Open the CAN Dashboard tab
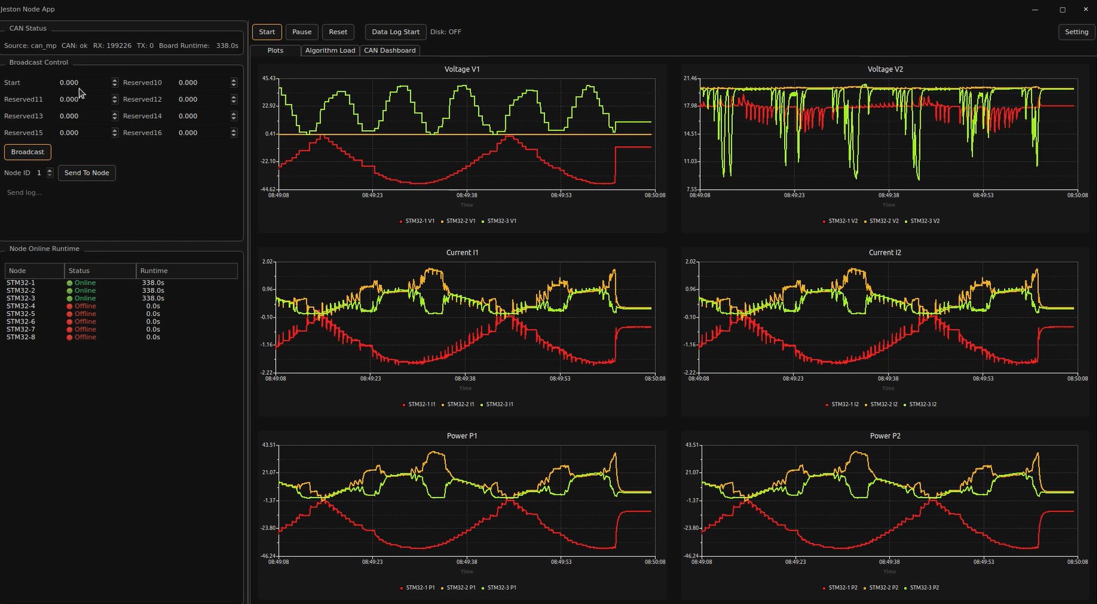Viewport: 1097px width, 604px height. (x=389, y=51)
